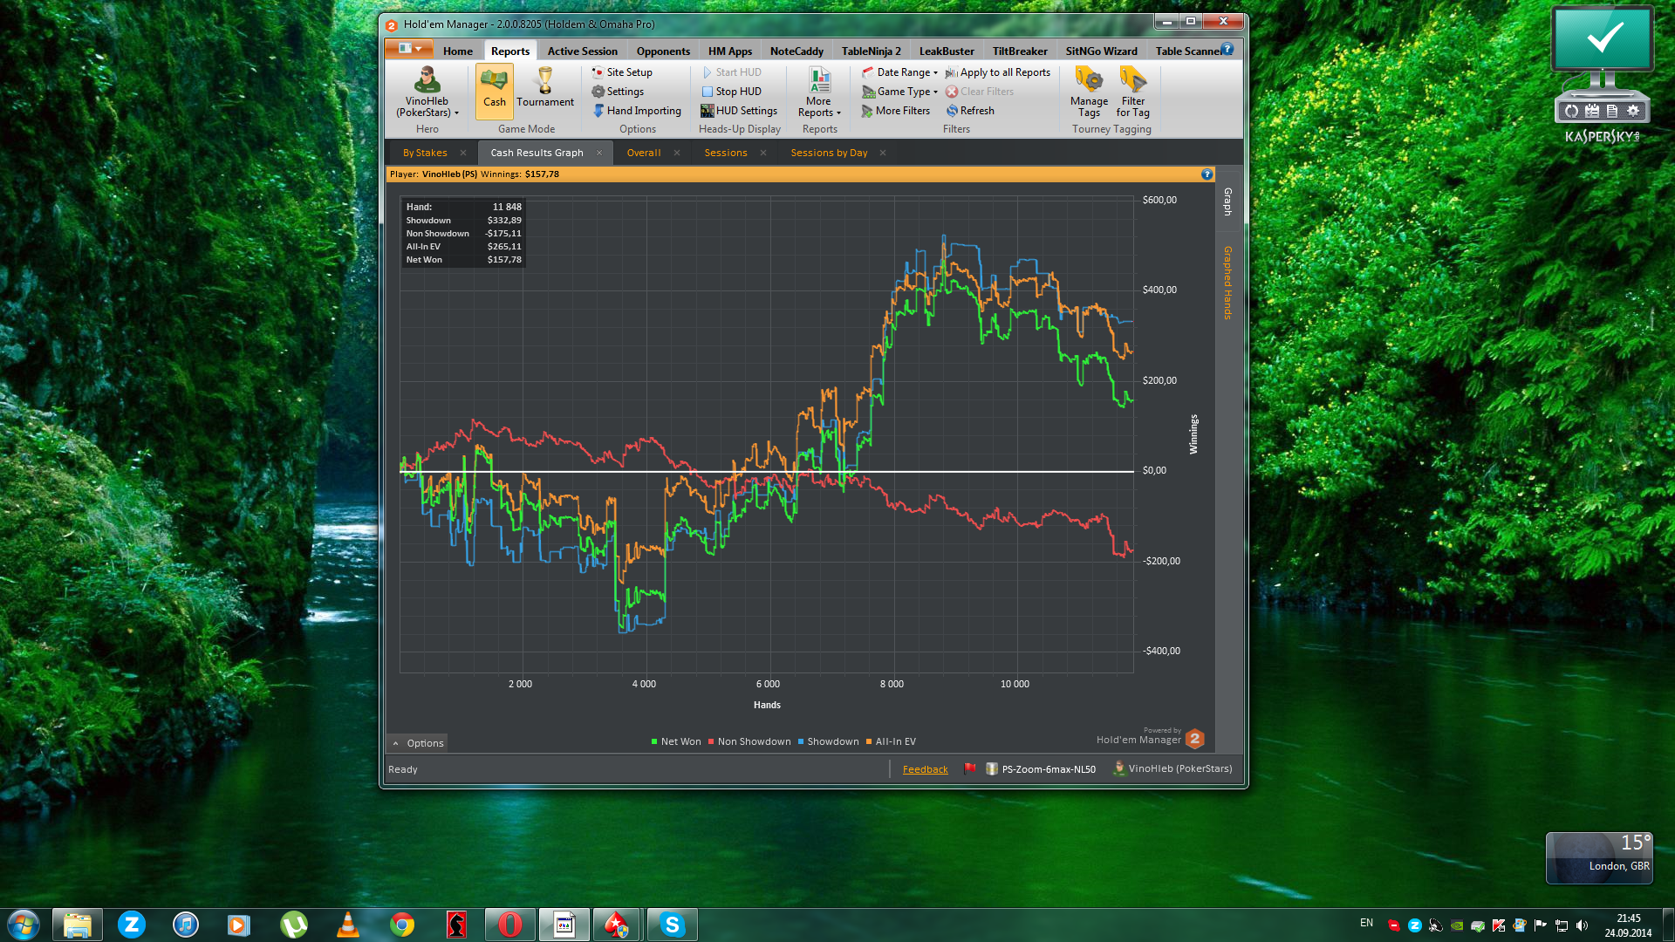Switch to Overall report tab
Image resolution: width=1675 pixels, height=942 pixels.
pos(644,153)
